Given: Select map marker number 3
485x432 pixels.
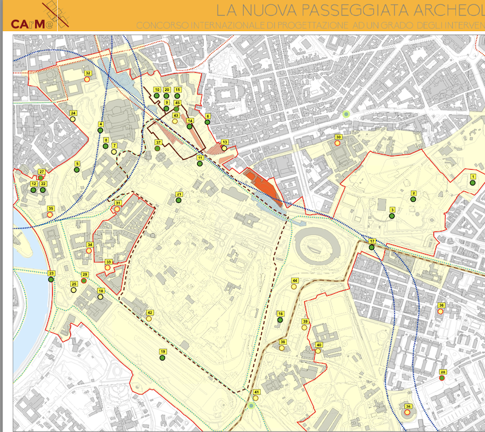Looking at the screenshot, I should tap(392, 216).
